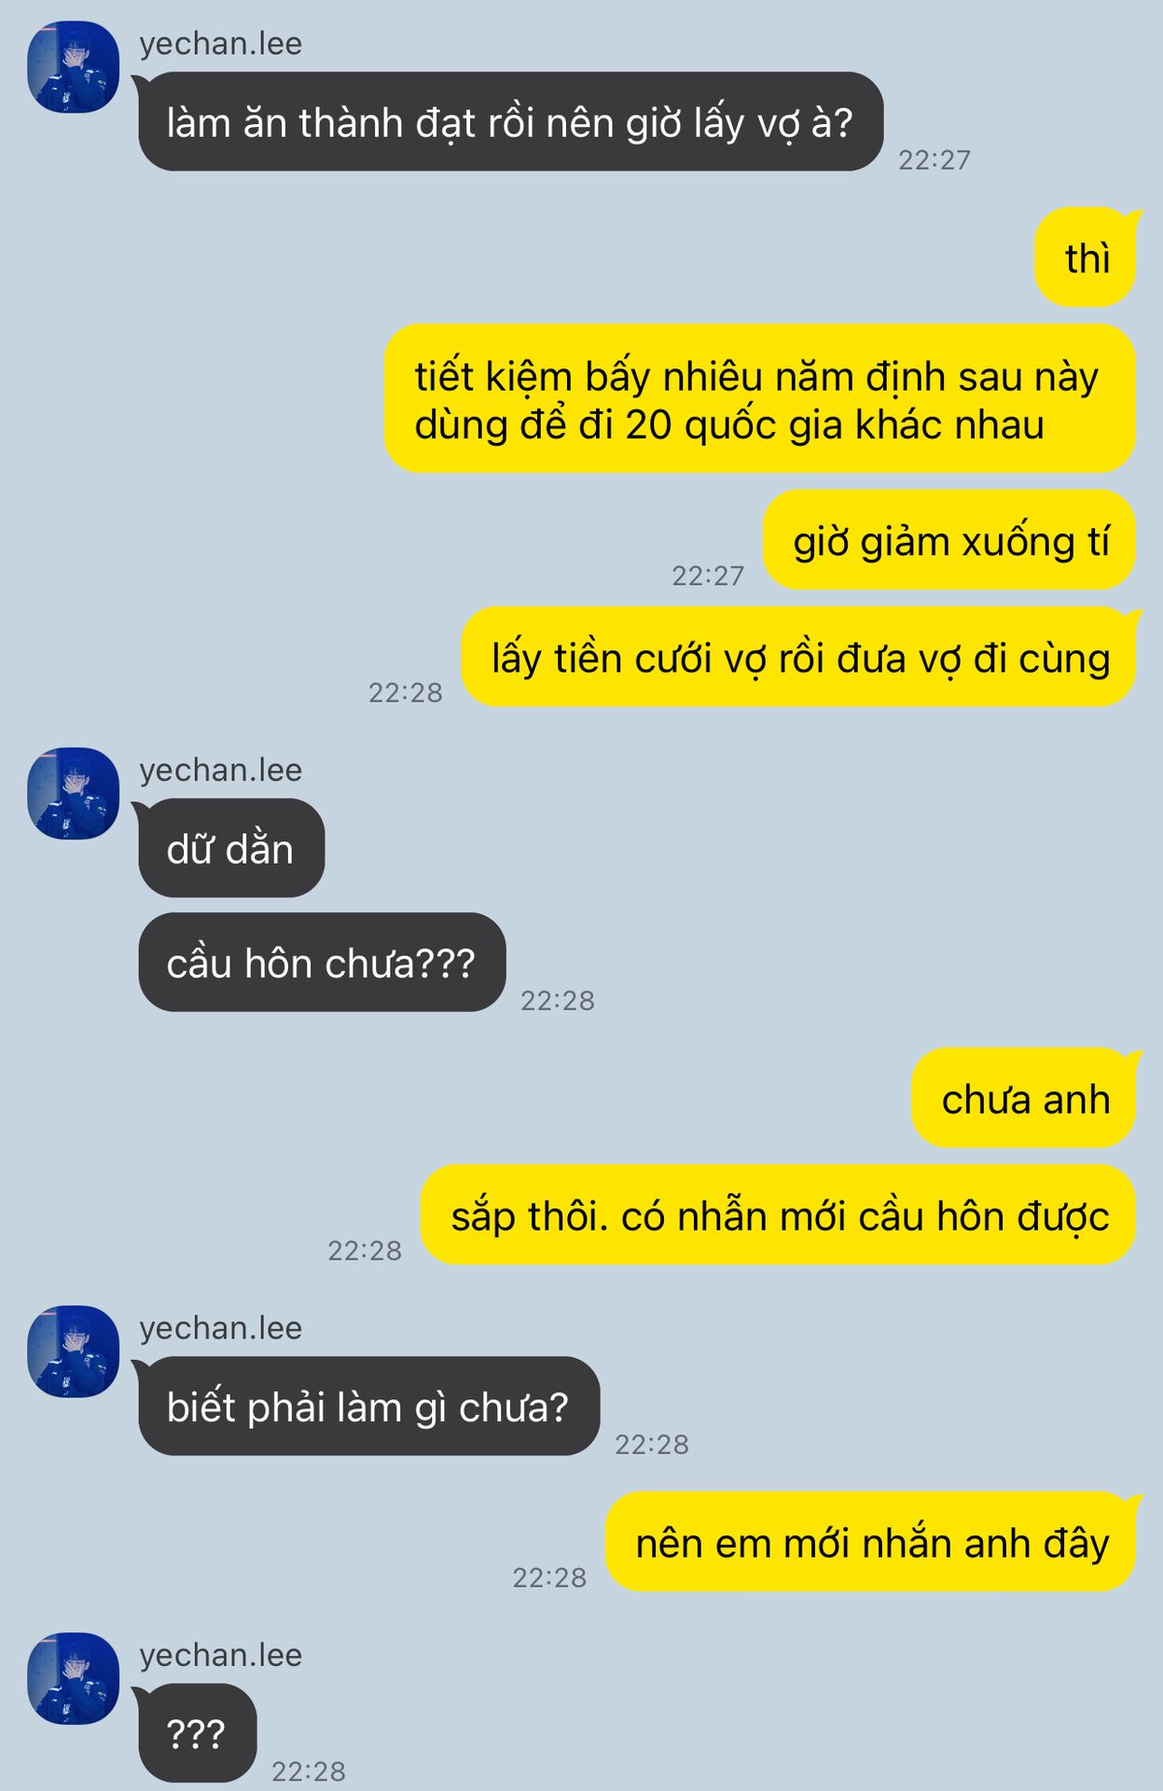
Task: Select the 'biết phải làm gì chưa?' bubble
Action: pos(368,1407)
